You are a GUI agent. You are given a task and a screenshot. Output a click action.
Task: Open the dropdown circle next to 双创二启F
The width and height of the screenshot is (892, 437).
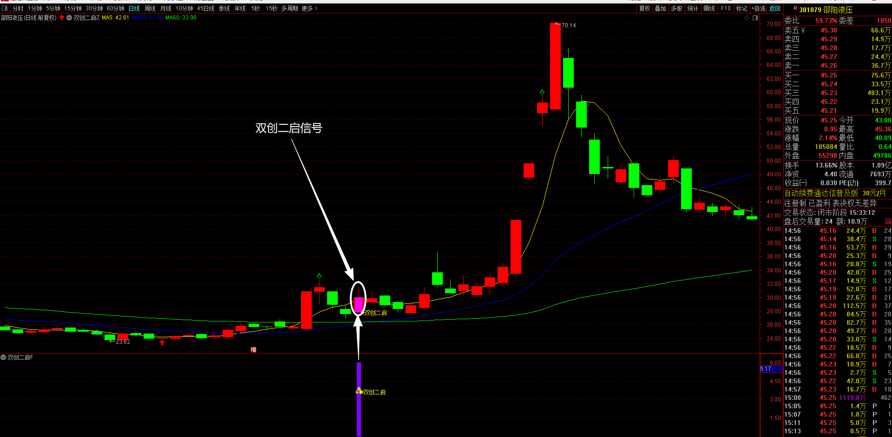pyautogui.click(x=3, y=357)
